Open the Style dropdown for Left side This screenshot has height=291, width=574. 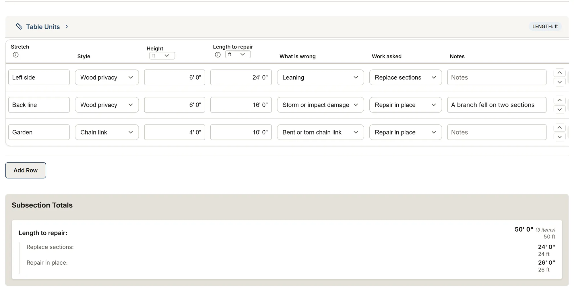click(x=107, y=77)
